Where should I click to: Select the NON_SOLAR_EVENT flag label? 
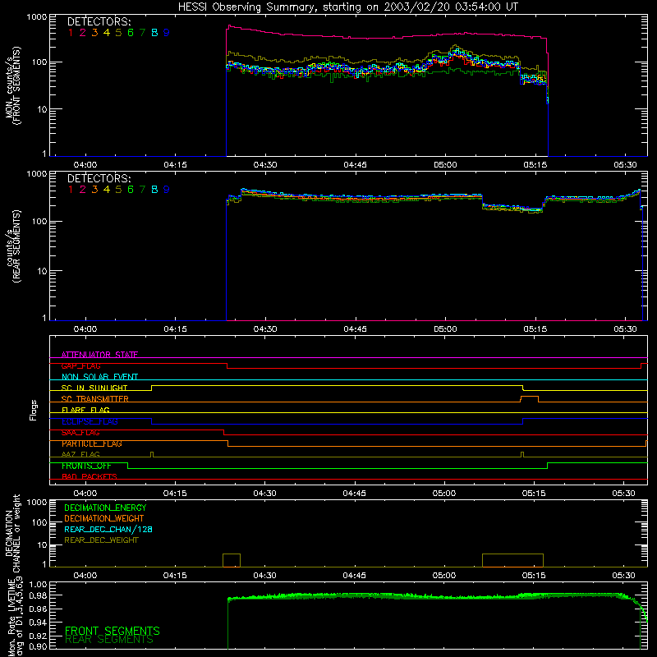(x=99, y=377)
